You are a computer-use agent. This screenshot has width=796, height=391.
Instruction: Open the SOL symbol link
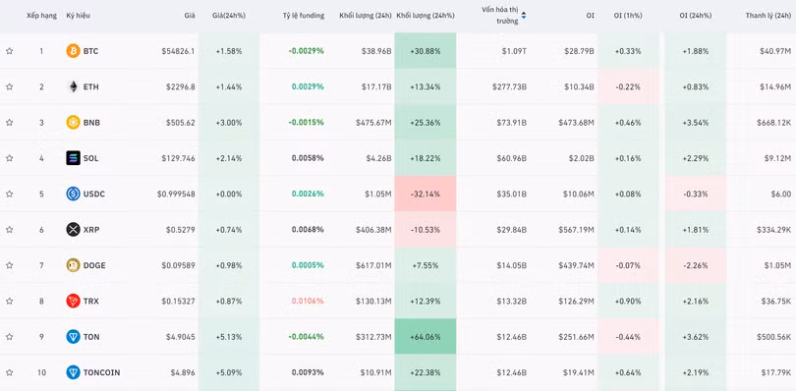pos(90,158)
